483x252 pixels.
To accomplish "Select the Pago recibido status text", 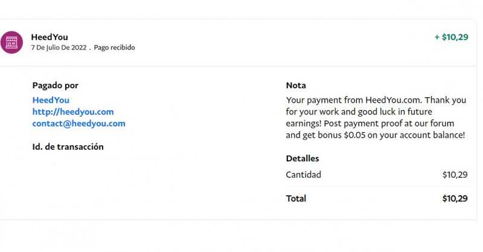I will point(114,48).
